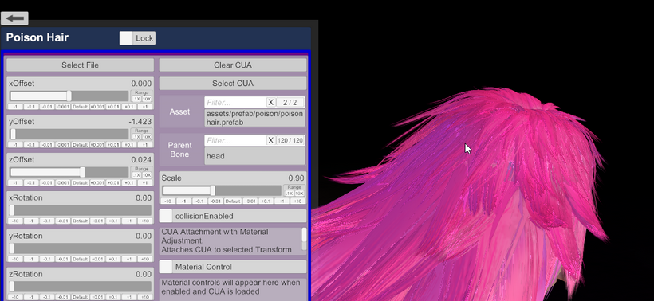Set yOffset range to .1X
The height and width of the screenshot is (301, 654).
click(x=137, y=137)
